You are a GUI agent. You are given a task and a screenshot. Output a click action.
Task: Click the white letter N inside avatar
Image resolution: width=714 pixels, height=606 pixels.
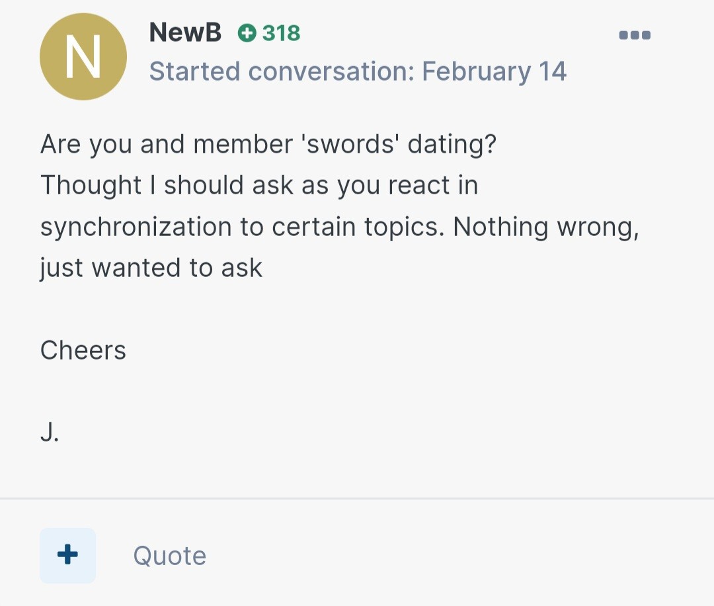(83, 57)
